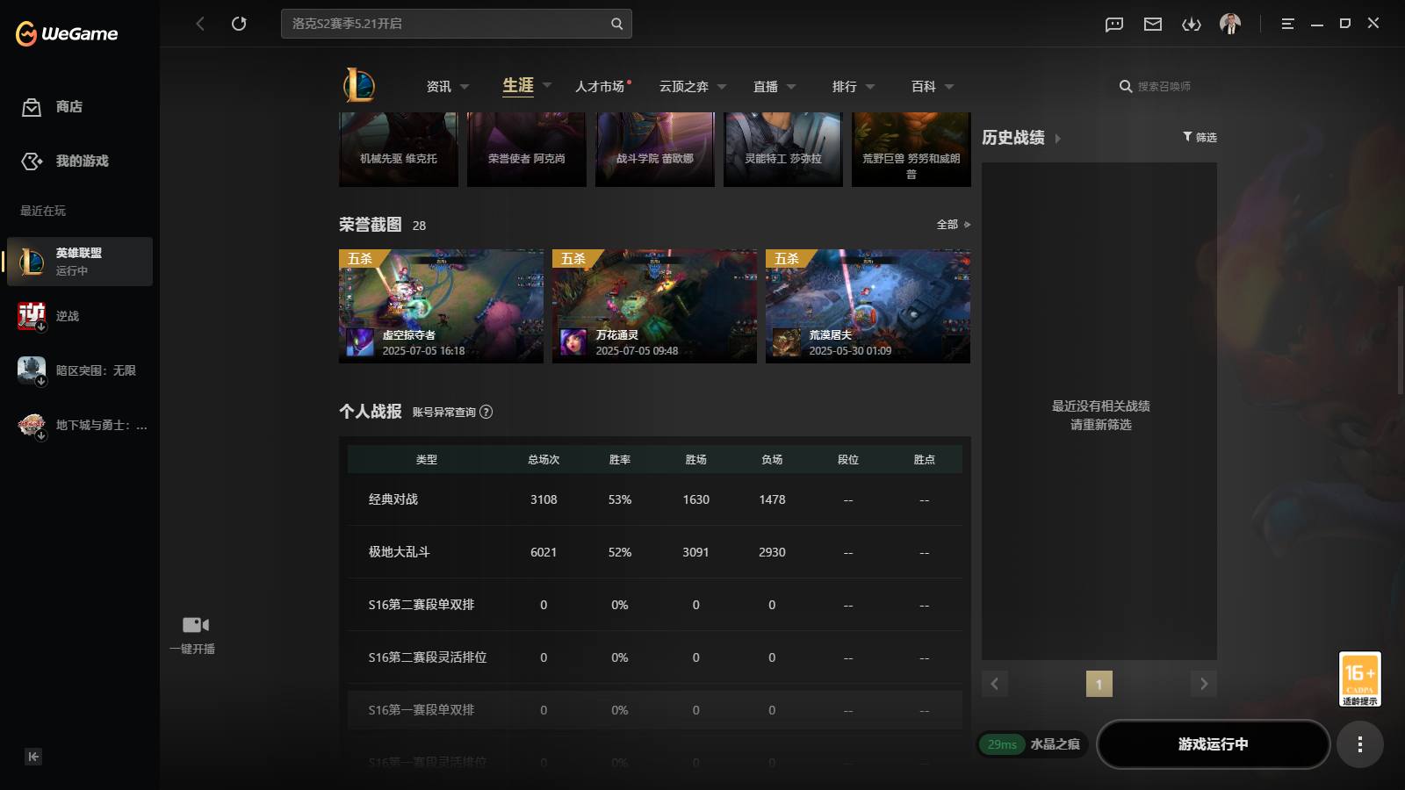1405x790 pixels.
Task: Open the store bag icon
Action: coord(32,107)
